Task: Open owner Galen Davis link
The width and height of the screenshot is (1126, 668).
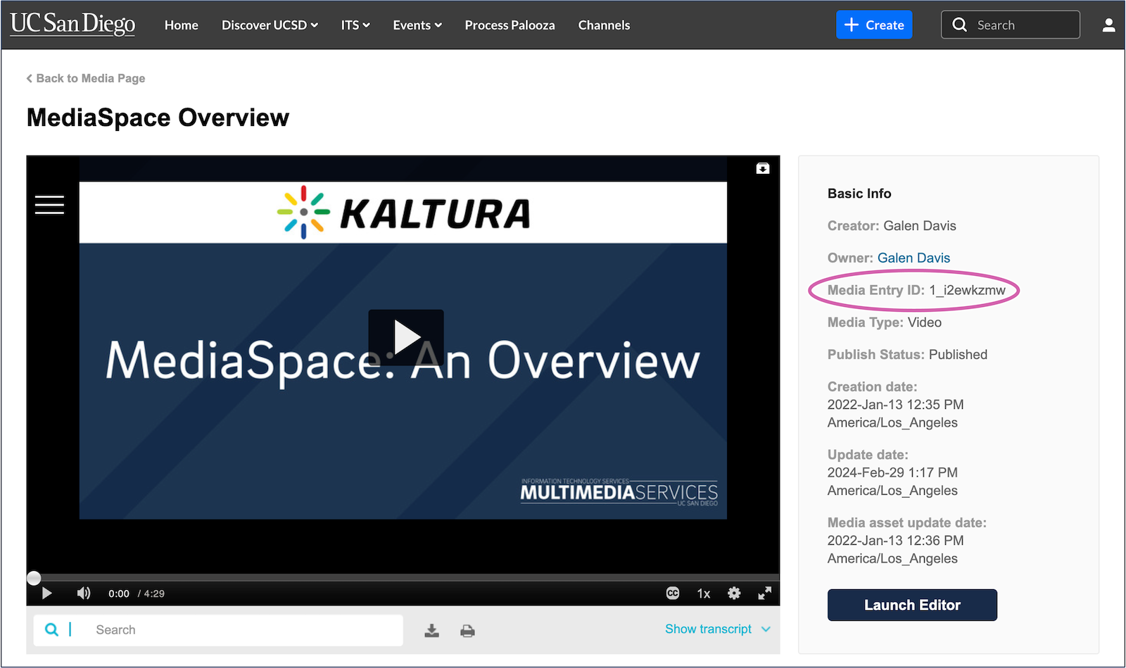Action: 913,258
